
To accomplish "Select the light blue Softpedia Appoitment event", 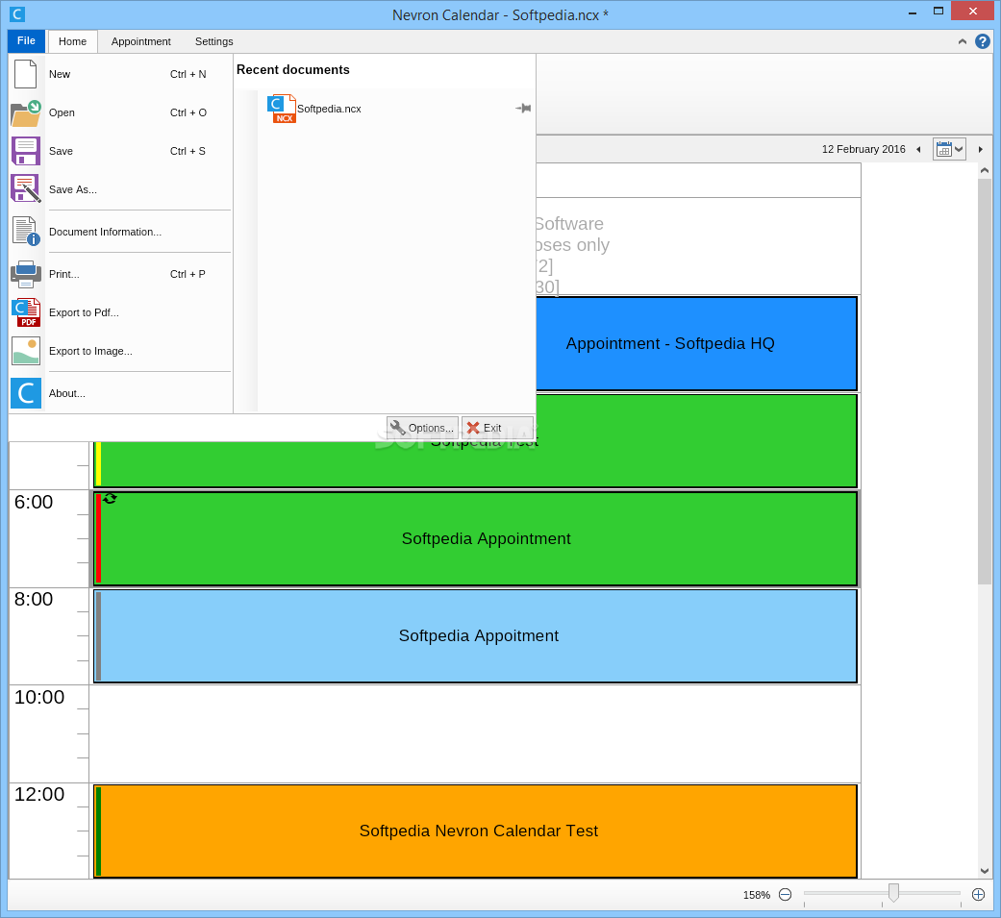I will (x=475, y=635).
